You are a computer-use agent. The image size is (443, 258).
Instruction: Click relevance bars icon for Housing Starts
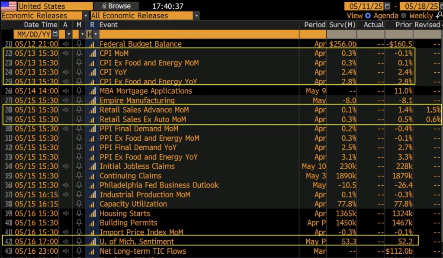coord(91,213)
